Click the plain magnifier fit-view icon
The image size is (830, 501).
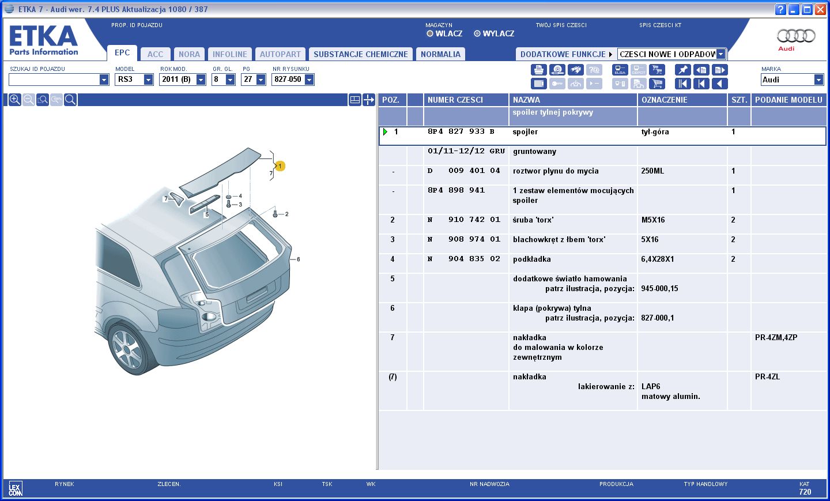70,100
